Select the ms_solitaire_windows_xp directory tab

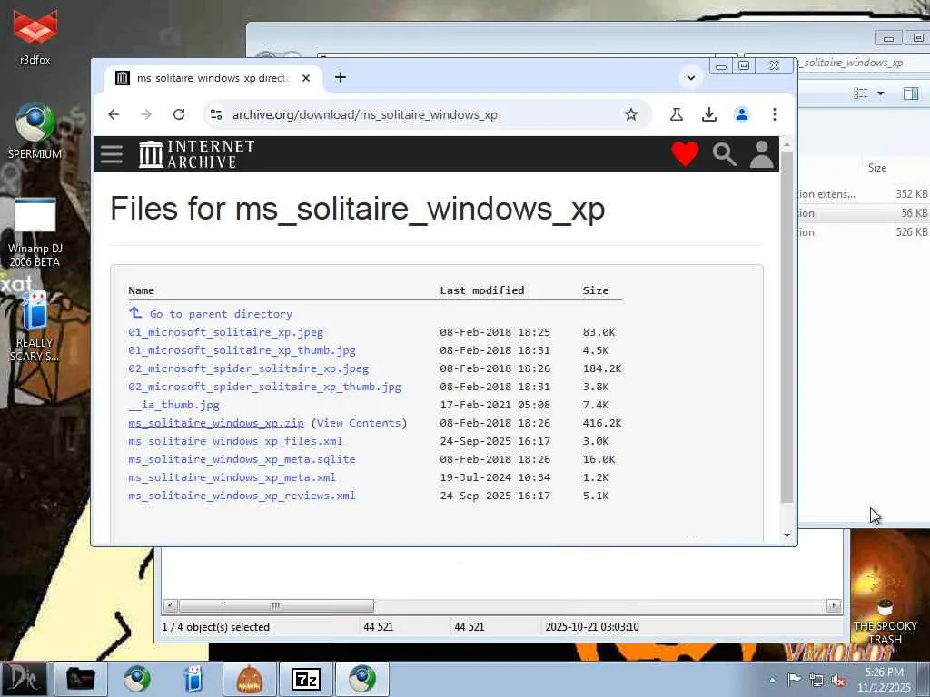[213, 78]
